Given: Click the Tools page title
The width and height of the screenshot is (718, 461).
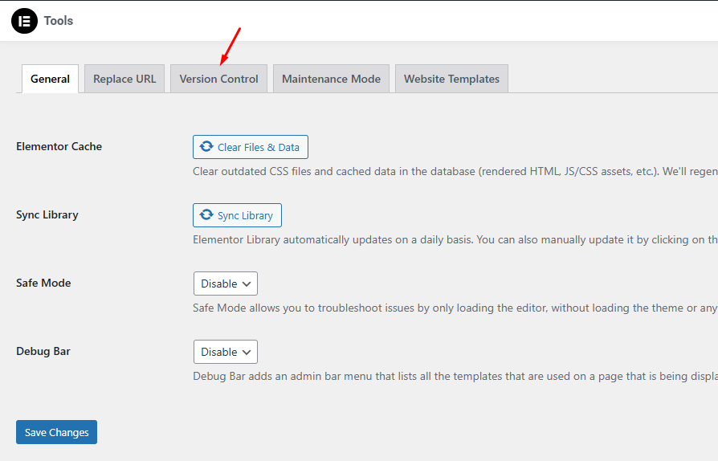Looking at the screenshot, I should coord(59,21).
